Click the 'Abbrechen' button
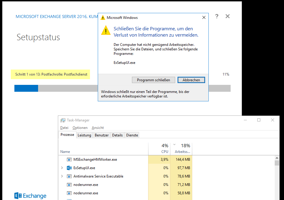This screenshot has height=200, width=284. pos(191,80)
